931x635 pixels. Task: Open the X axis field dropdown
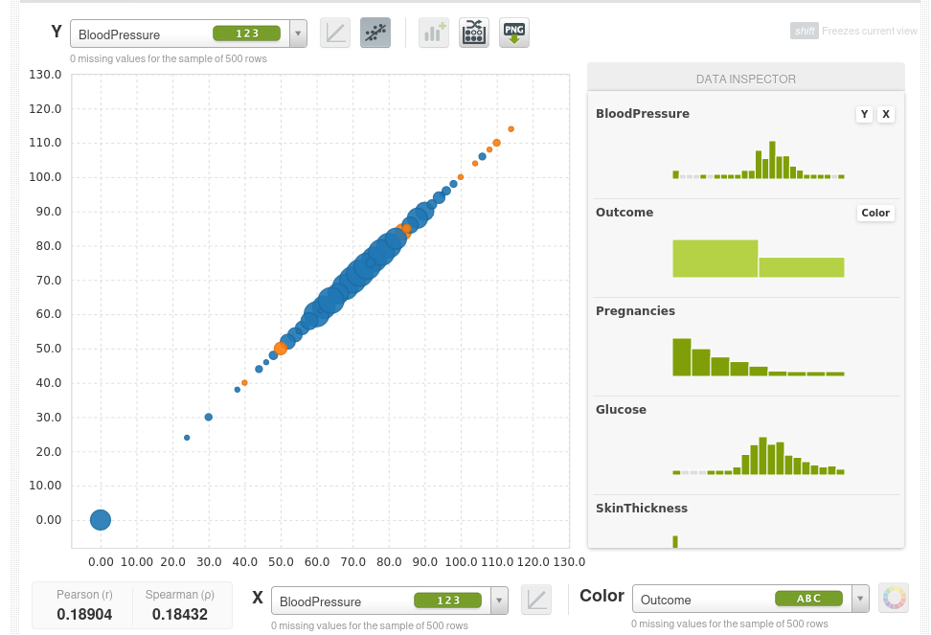pyautogui.click(x=499, y=601)
